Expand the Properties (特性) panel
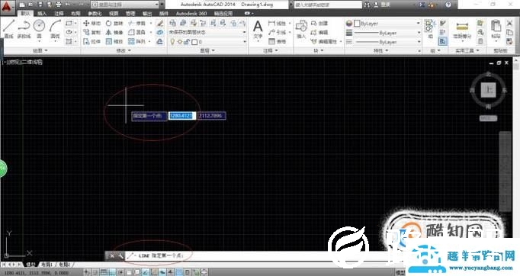Screen dimensions: 520x276 coord(380,51)
